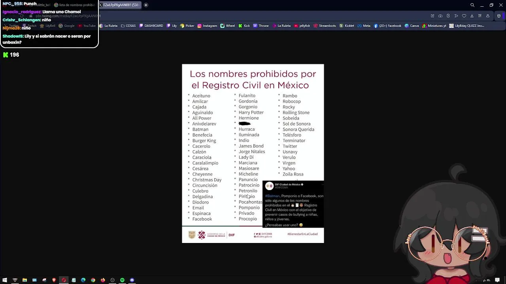506x284 pixels.
Task: Open the Streamloots bookmark
Action: coord(325,26)
